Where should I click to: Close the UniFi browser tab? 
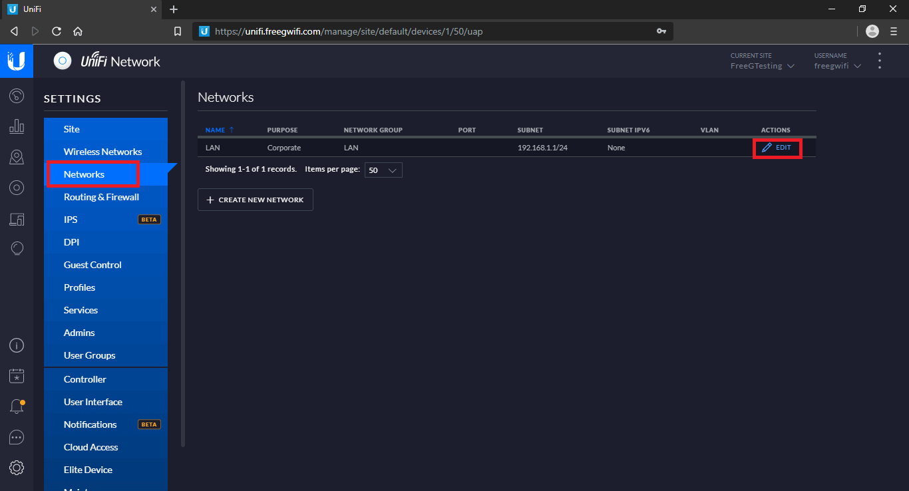pyautogui.click(x=154, y=9)
